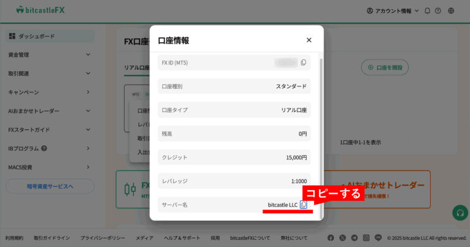Viewport: 470px width, 247px height.
Task: Expand the AIおまかせトレーダー menu
Action: tap(50, 111)
